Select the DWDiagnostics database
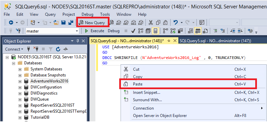267x122 pixels. coord(44,93)
